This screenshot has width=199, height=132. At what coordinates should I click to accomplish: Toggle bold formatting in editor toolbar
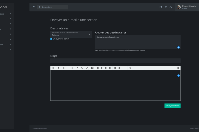(64, 68)
